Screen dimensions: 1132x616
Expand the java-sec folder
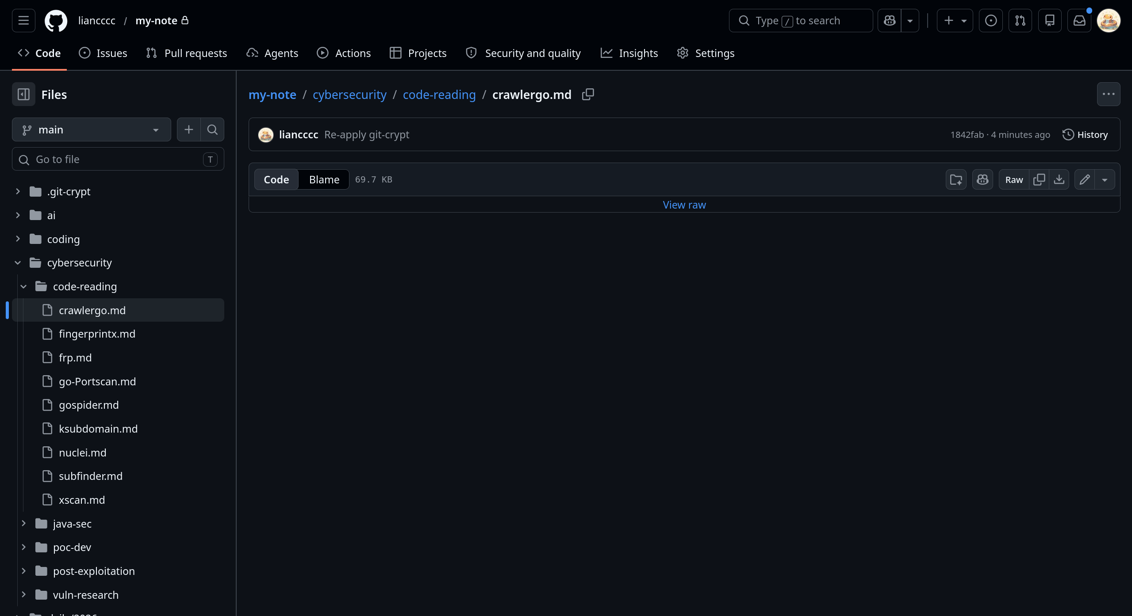tap(24, 523)
